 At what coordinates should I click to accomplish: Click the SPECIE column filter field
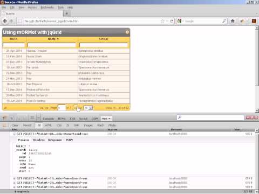(x=104, y=45)
